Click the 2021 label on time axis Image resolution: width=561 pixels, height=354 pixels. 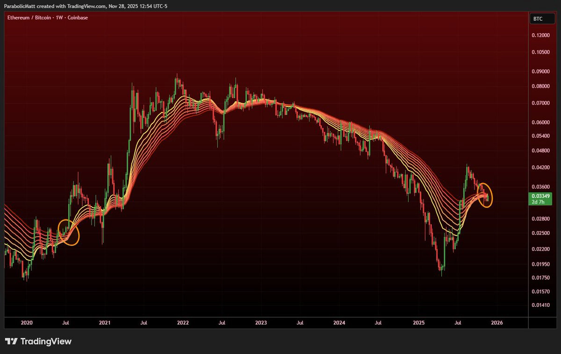coord(105,322)
